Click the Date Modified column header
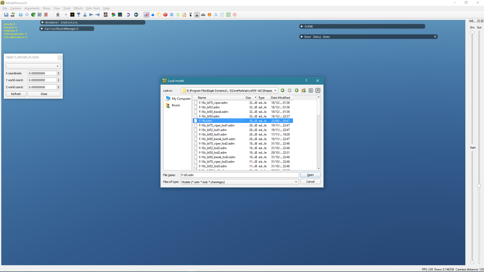This screenshot has height=272, width=484. 280,98
